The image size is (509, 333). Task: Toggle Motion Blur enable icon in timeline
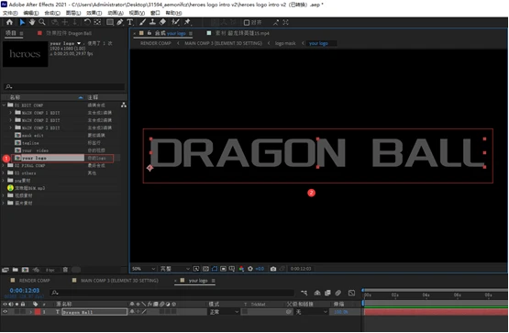coord(337,293)
